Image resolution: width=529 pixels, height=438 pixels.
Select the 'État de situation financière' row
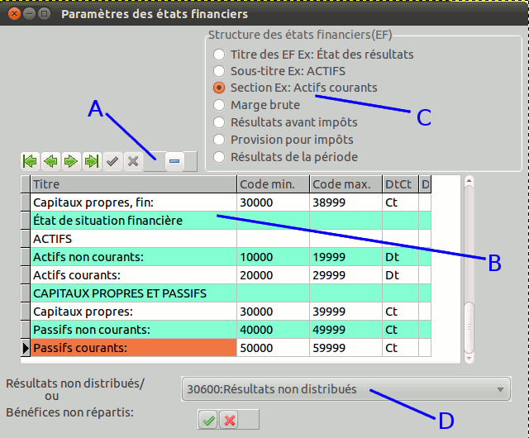132,220
